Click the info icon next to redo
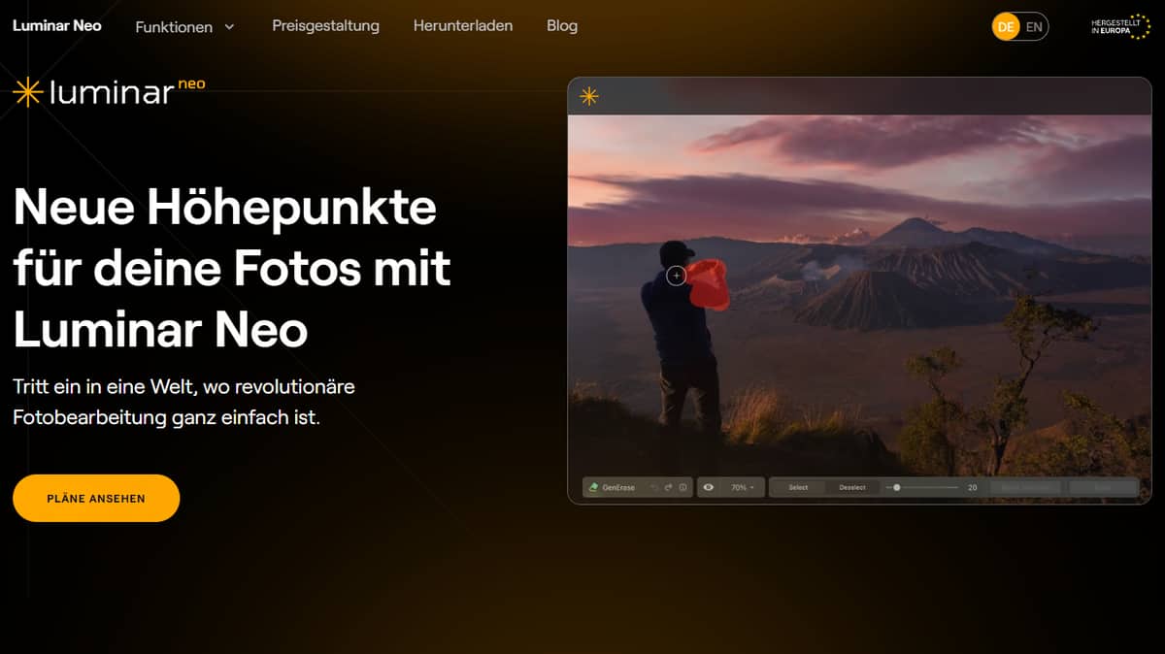 pyautogui.click(x=682, y=487)
